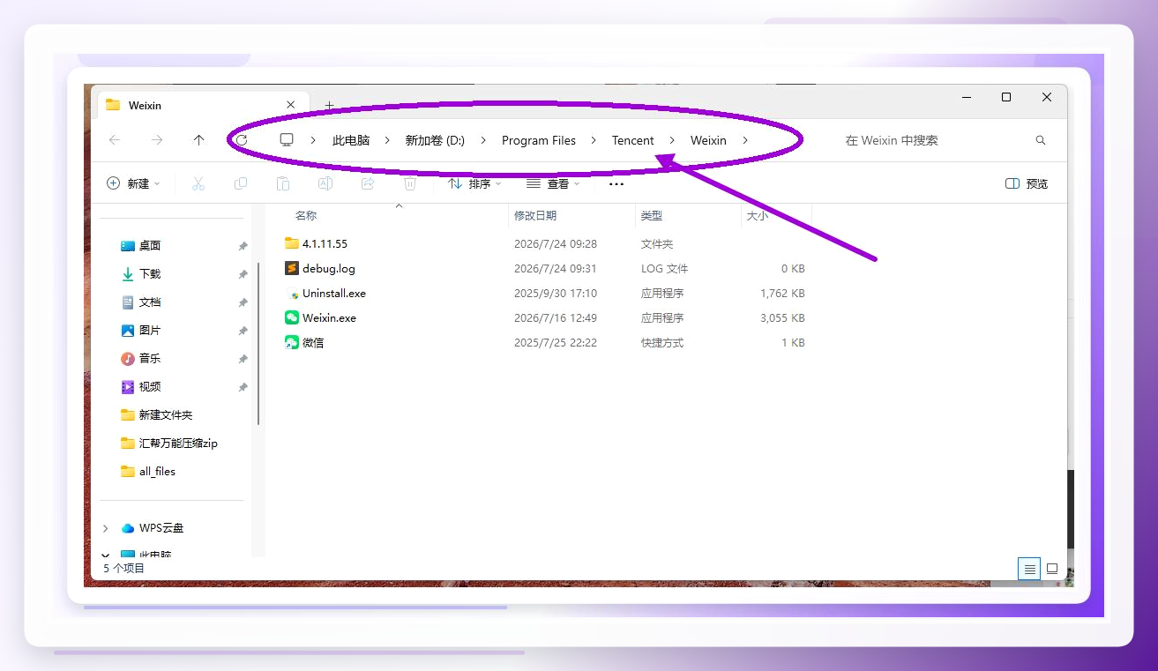Expand chevron after 此电脑 in address bar

(x=386, y=140)
